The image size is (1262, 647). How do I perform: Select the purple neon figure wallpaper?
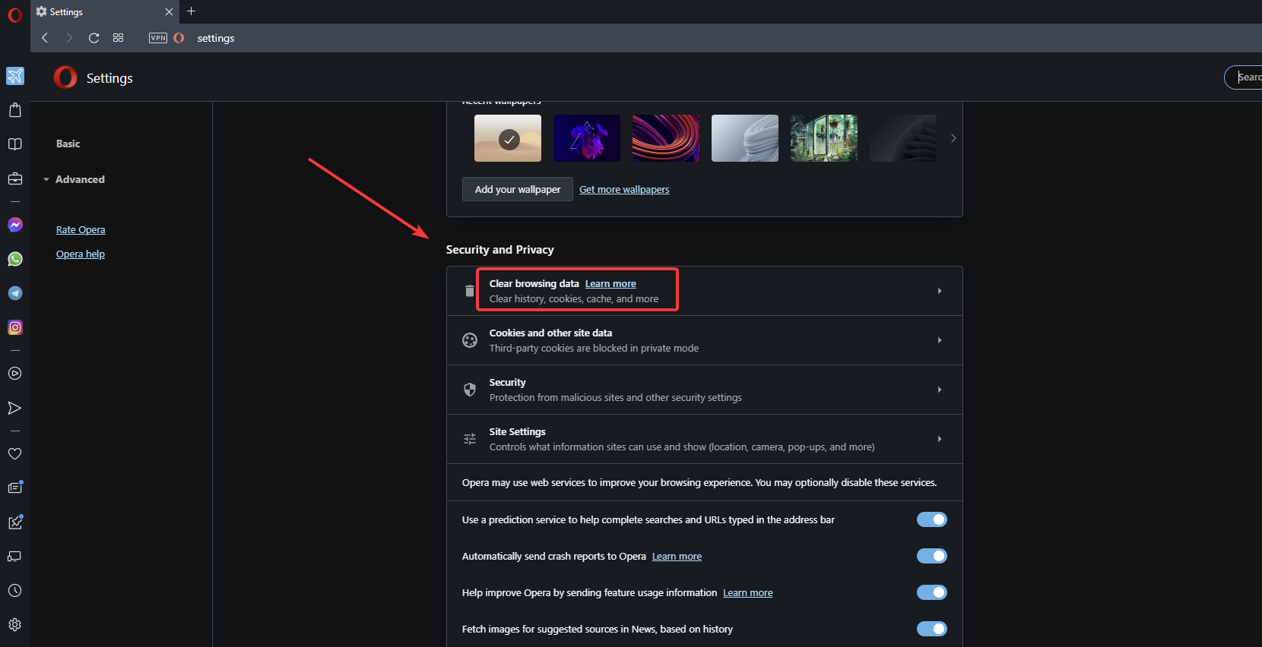587,138
